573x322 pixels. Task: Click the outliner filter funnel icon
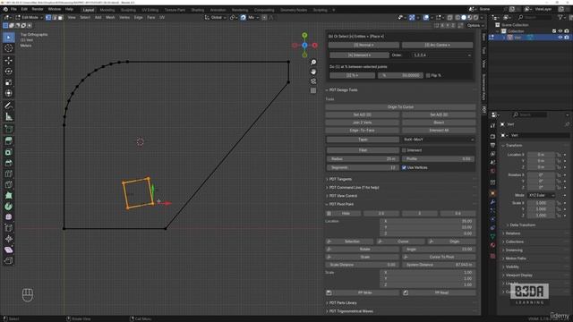coord(560,17)
